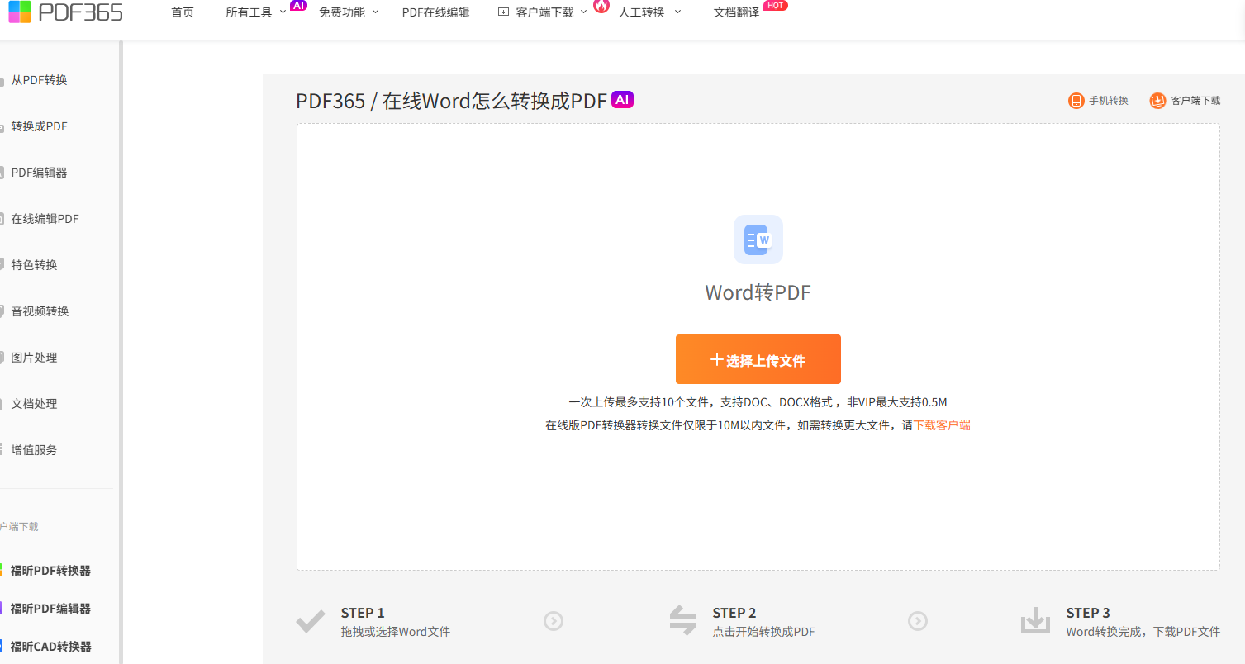Click the STEP 1 checkmark icon

pos(311,621)
